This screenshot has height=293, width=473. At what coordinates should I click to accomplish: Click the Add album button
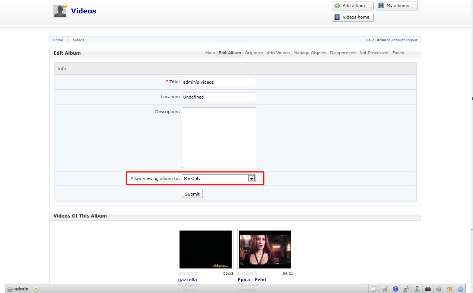tap(352, 6)
